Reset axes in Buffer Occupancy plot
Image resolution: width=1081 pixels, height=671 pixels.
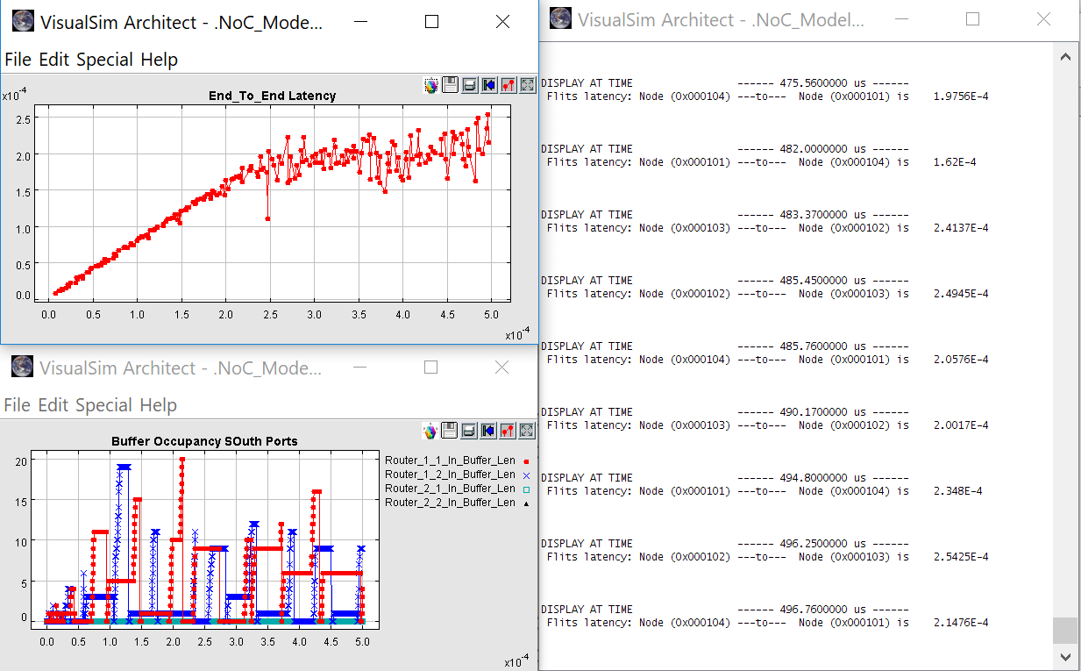(488, 431)
